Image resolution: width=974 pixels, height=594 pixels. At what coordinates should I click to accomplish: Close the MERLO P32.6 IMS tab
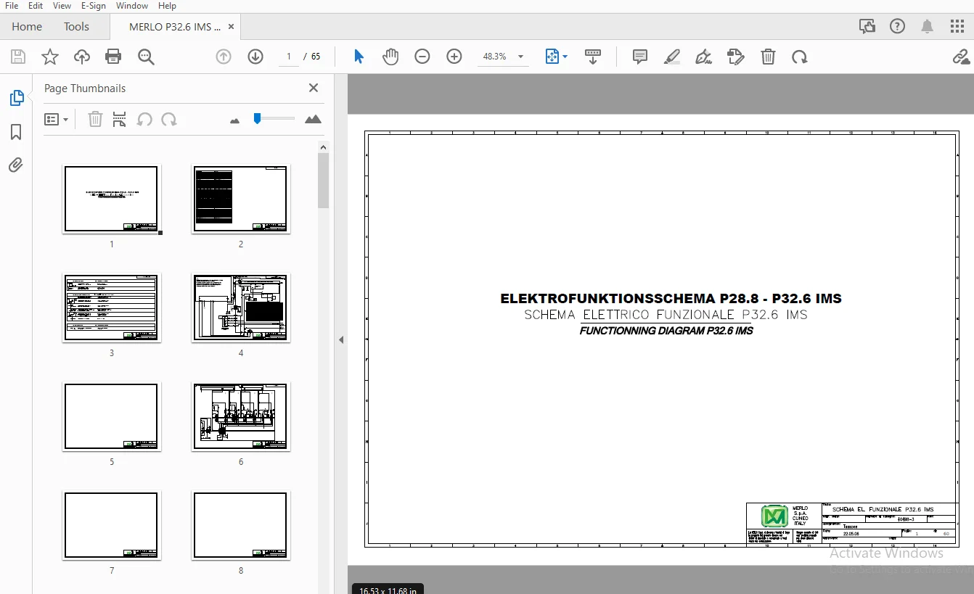coord(232,27)
